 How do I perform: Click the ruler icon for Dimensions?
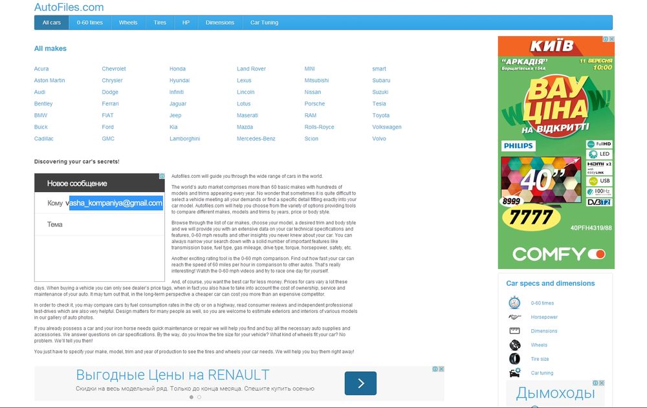[x=514, y=331]
